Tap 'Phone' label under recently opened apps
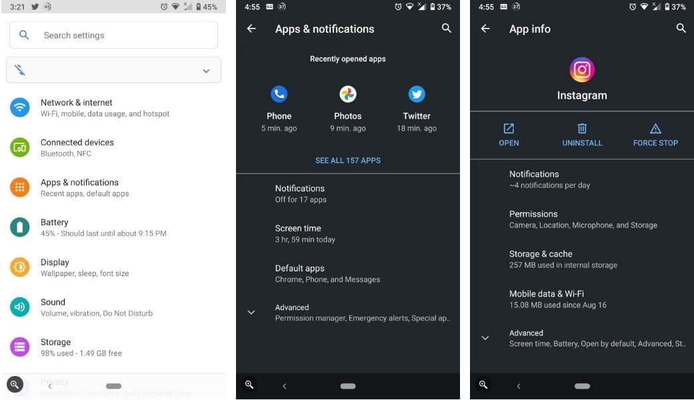 pyautogui.click(x=279, y=116)
